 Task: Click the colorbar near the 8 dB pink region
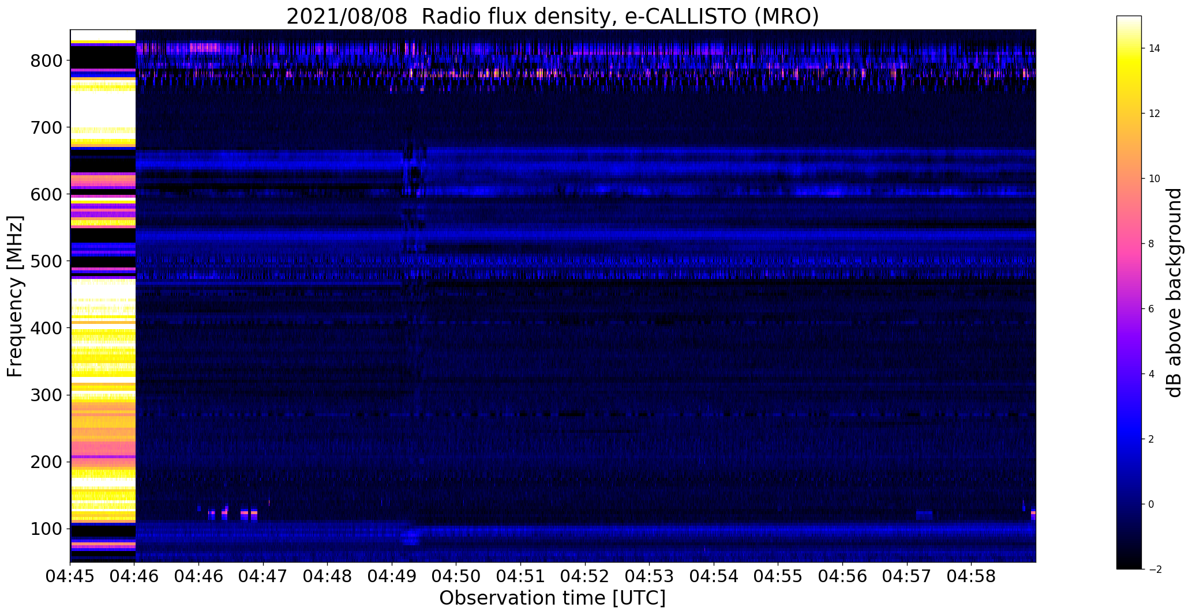pyautogui.click(x=1129, y=244)
